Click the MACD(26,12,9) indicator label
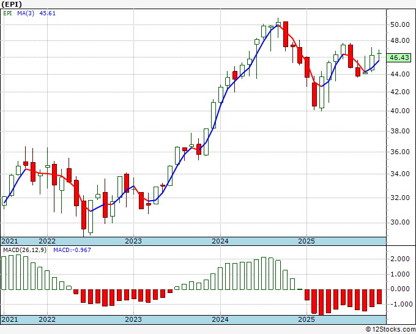This screenshot has width=416, height=334. pyautogui.click(x=24, y=250)
